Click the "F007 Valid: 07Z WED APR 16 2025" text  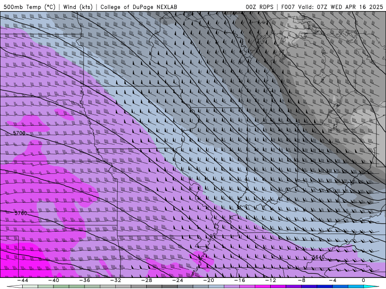332,7
